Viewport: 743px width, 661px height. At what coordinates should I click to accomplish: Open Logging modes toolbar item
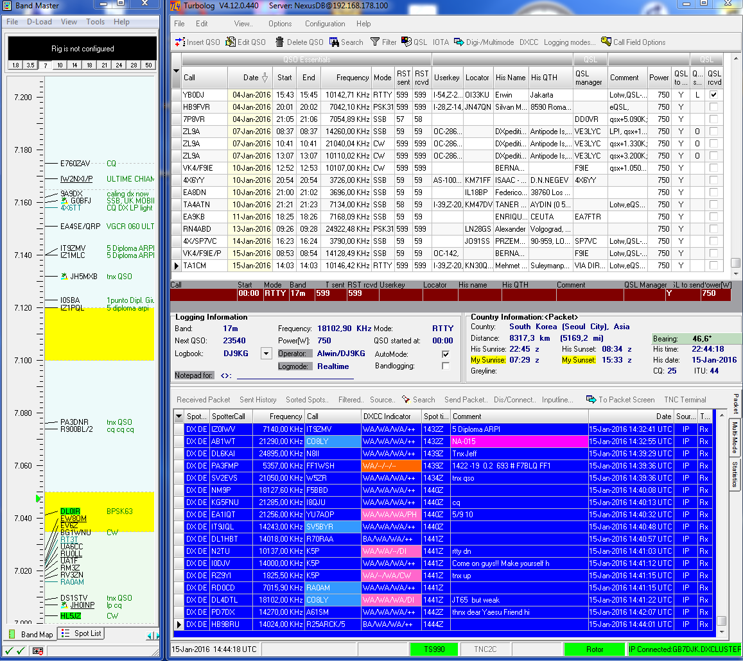point(570,42)
